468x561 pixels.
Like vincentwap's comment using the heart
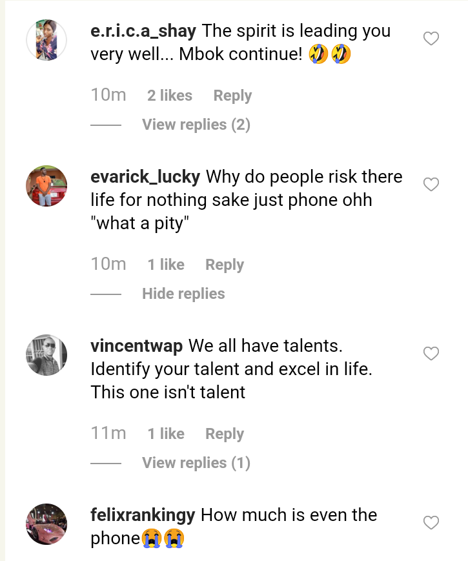point(431,354)
